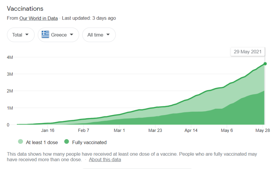Toggle the Fully vaccinated legend label
This screenshot has width=280, height=169.
tap(89, 142)
